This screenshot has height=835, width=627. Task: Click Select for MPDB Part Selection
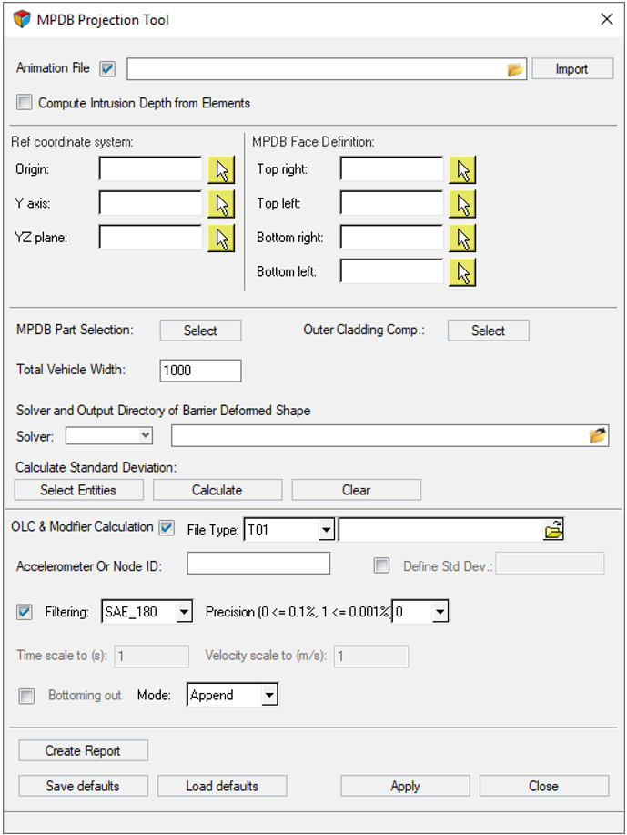coord(200,331)
